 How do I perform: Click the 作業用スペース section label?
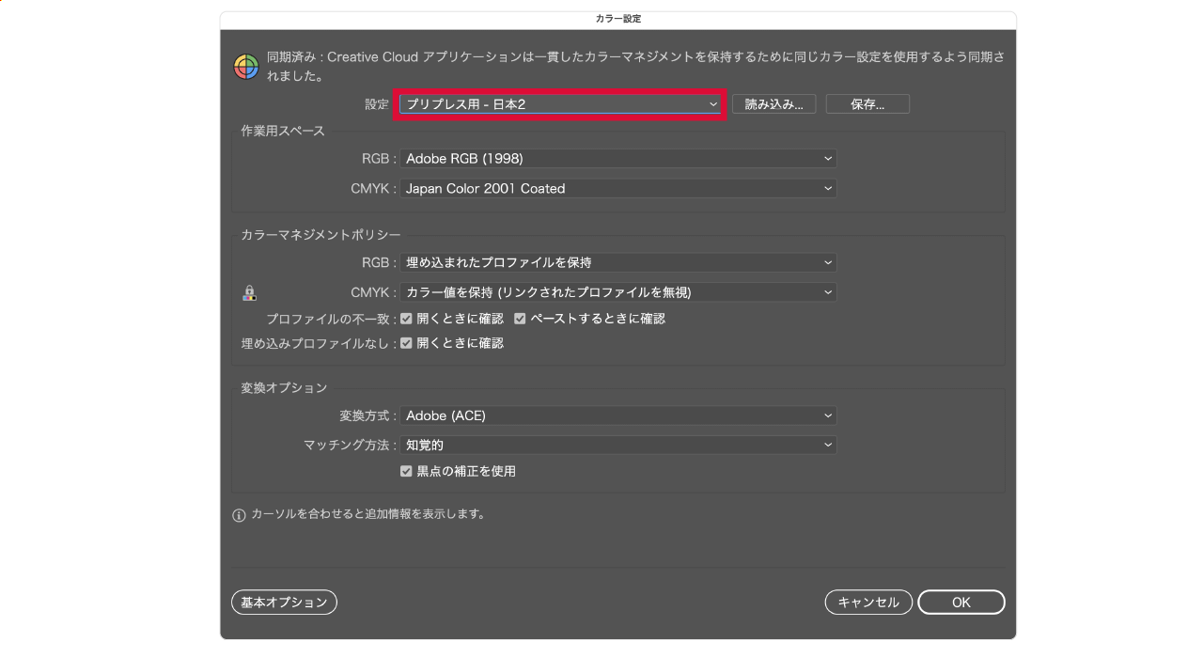(x=283, y=131)
